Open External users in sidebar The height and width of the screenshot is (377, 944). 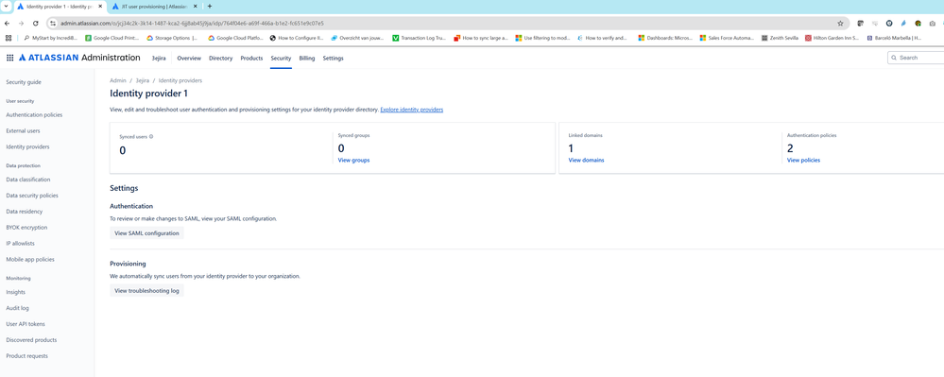[x=23, y=130]
